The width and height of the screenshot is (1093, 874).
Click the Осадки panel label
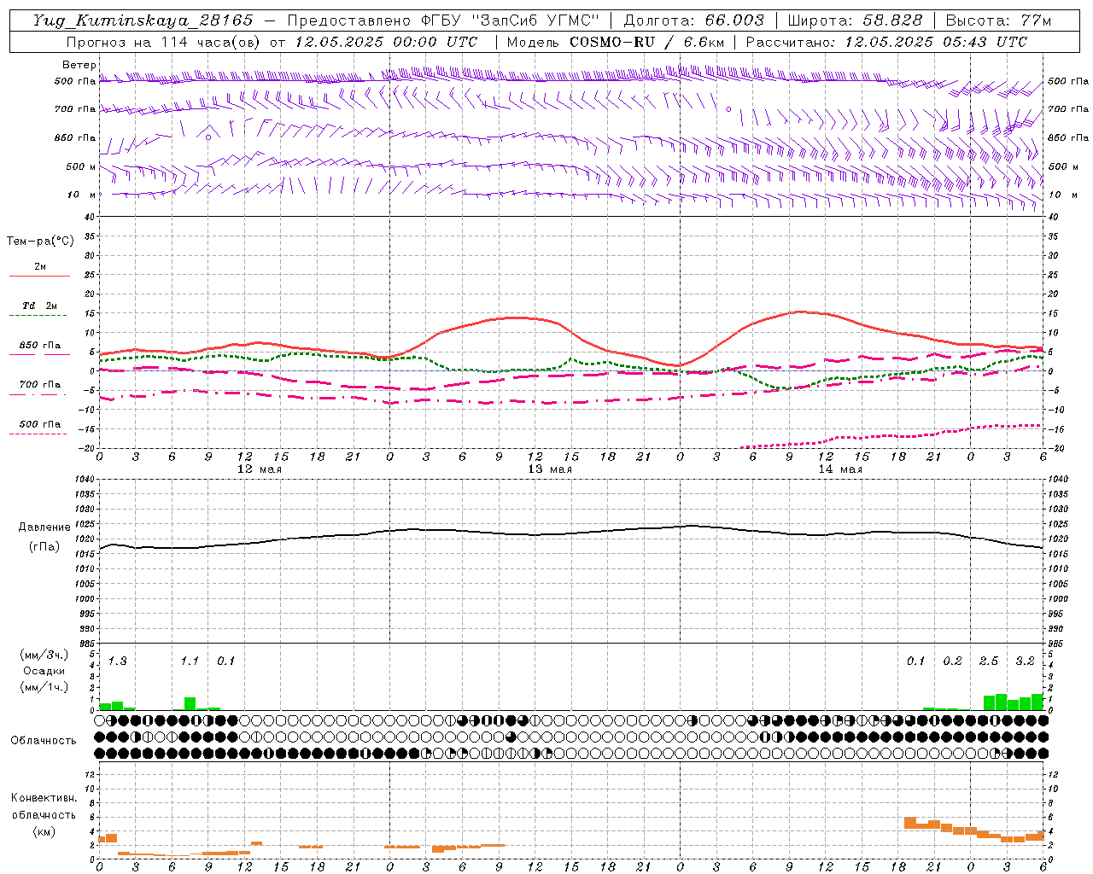[44, 671]
